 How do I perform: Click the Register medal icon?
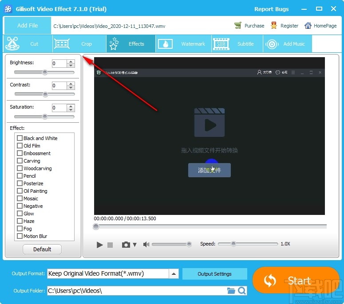coord(274,26)
